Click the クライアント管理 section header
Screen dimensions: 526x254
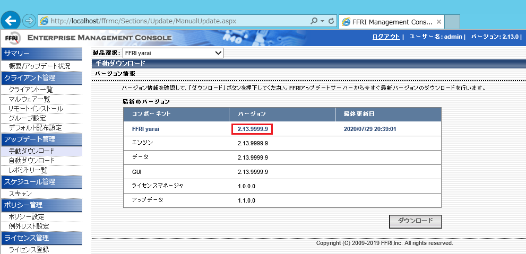pos(41,78)
